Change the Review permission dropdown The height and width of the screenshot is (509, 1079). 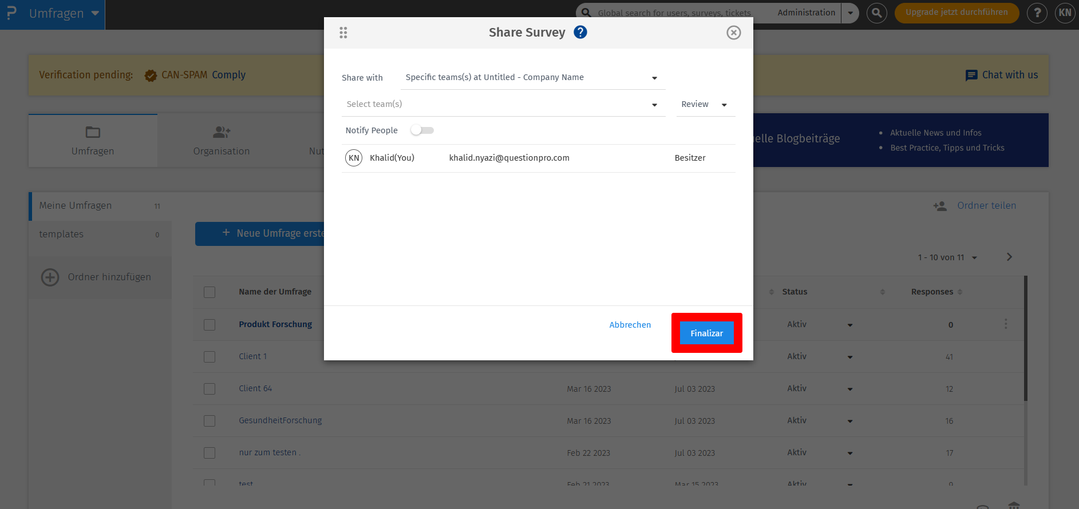[705, 104]
